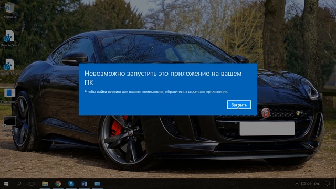The image size is (336, 189).
Task: Select the Приложен... desktop icon
Action: pyautogui.click(x=9, y=96)
